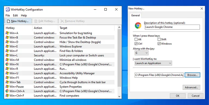Click the hotkey description text field

(172, 27)
